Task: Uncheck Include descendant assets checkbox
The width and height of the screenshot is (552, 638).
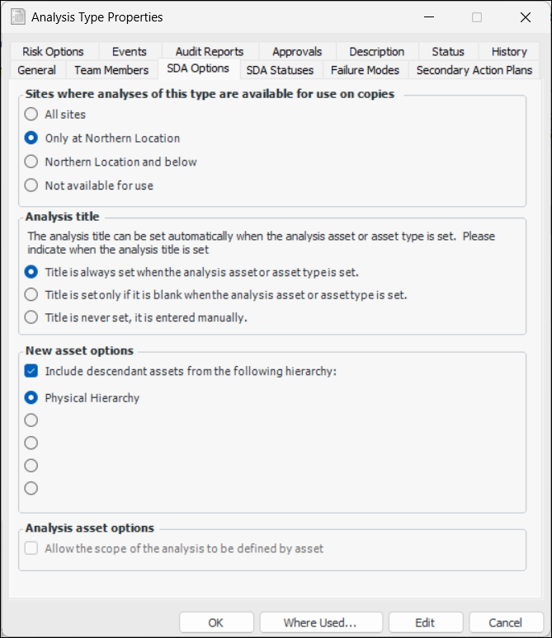Action: tap(31, 372)
